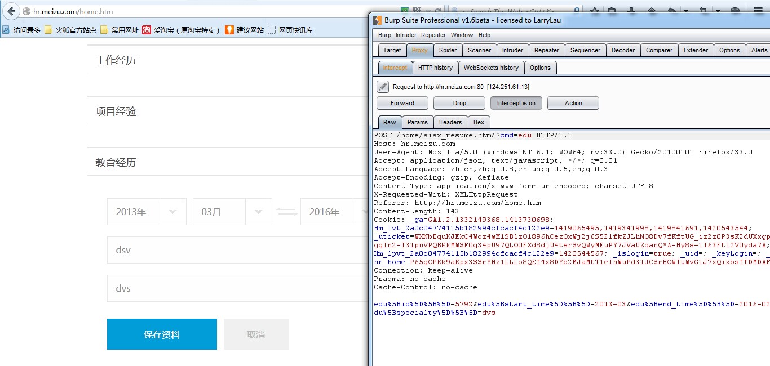Click the Referer header line
This screenshot has height=366, width=770.
pos(457,203)
